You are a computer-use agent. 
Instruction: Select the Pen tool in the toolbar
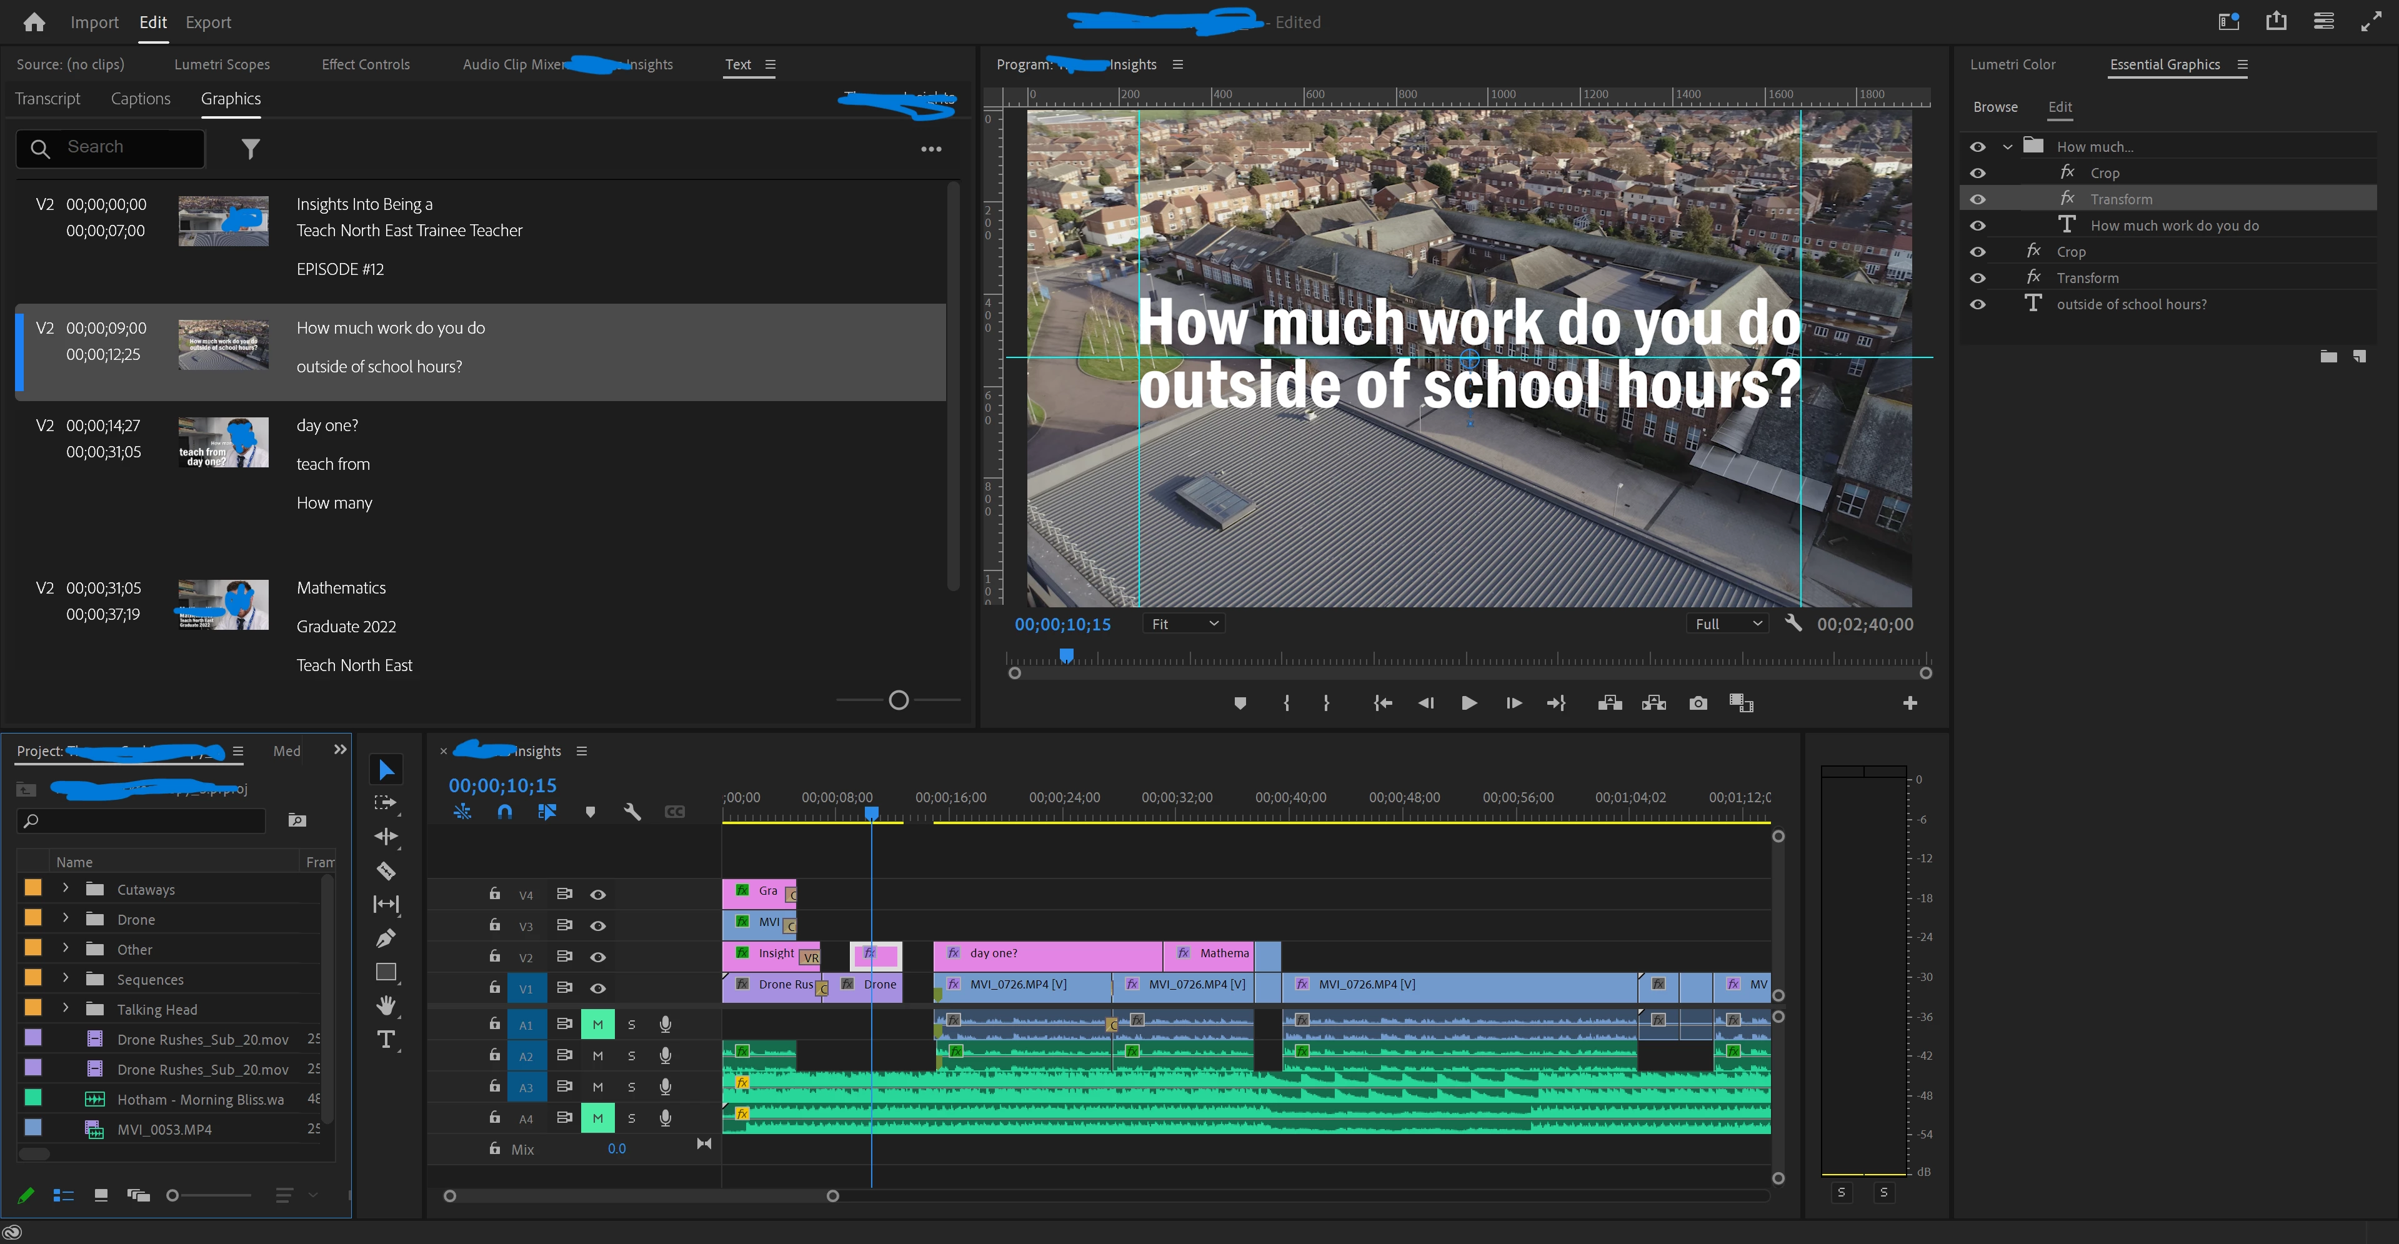click(x=386, y=938)
